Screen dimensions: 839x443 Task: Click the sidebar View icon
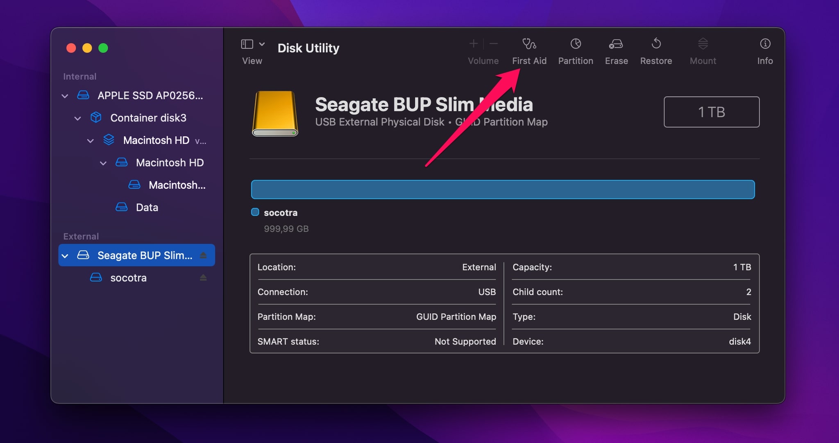(247, 43)
